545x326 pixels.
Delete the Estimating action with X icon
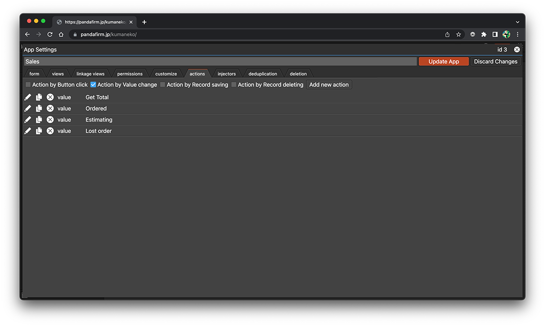(50, 120)
